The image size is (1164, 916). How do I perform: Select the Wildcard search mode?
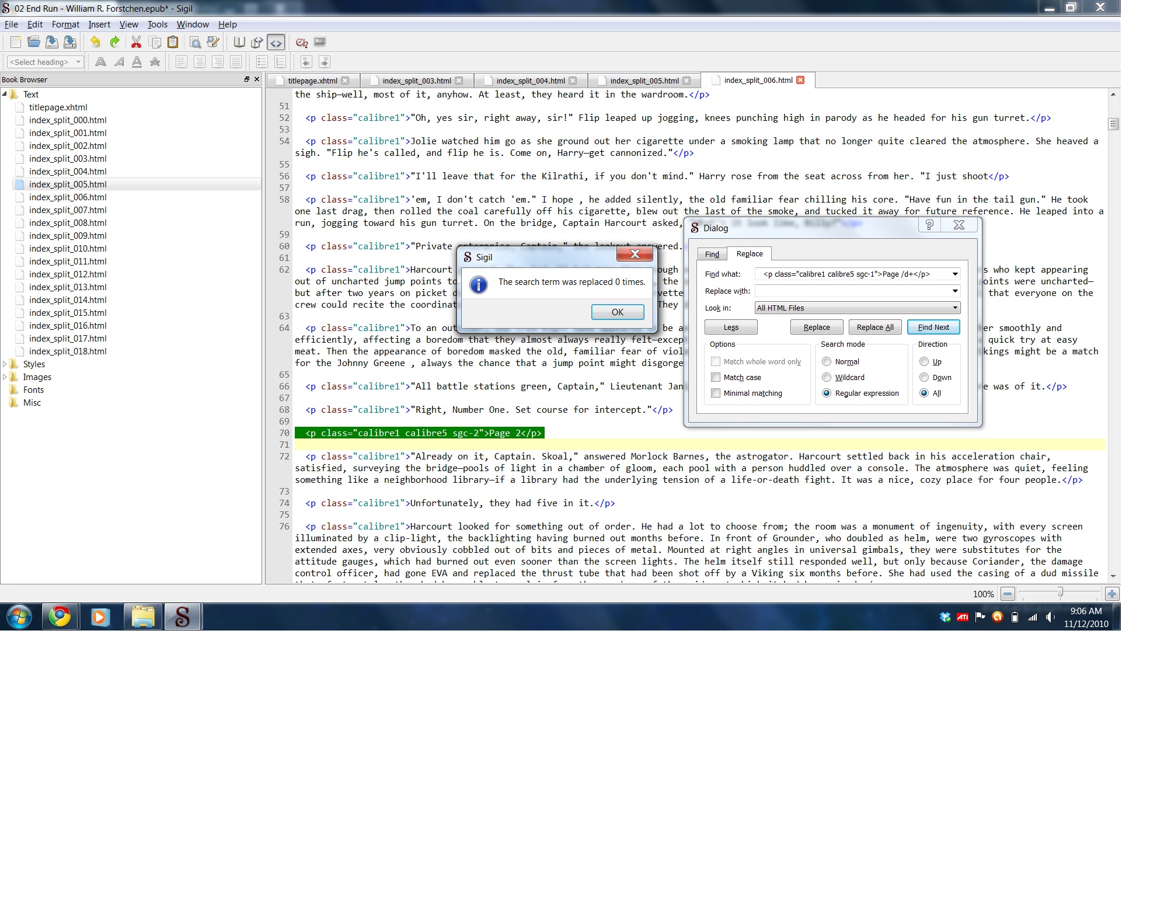click(827, 378)
